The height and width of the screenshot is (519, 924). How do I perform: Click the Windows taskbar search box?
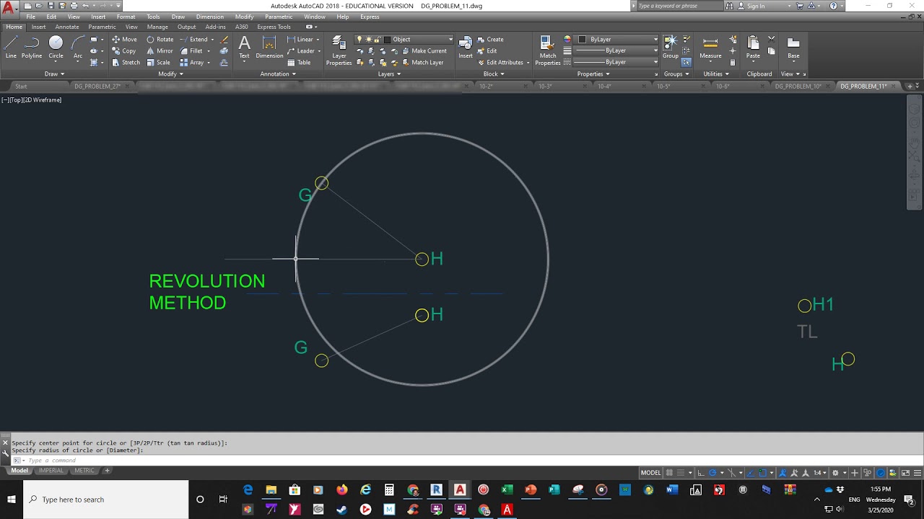105,500
